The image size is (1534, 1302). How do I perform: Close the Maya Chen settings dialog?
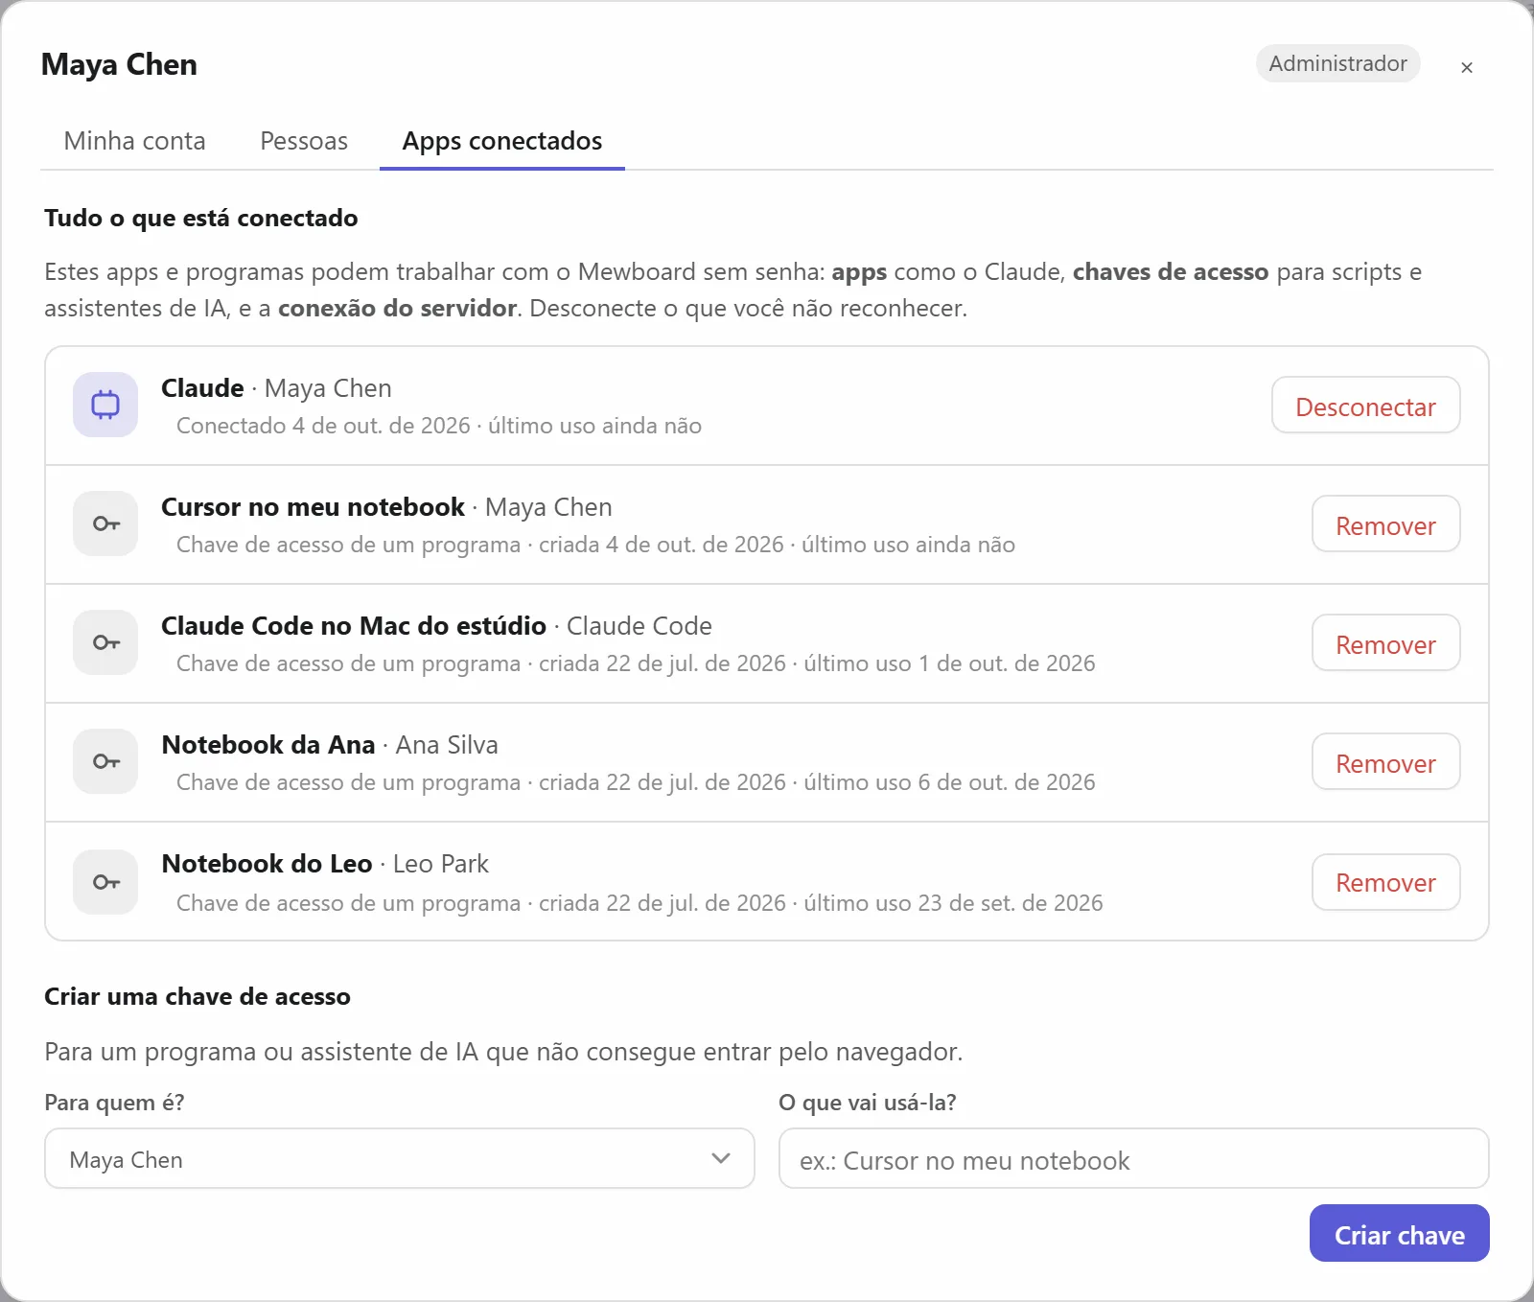[1467, 67]
